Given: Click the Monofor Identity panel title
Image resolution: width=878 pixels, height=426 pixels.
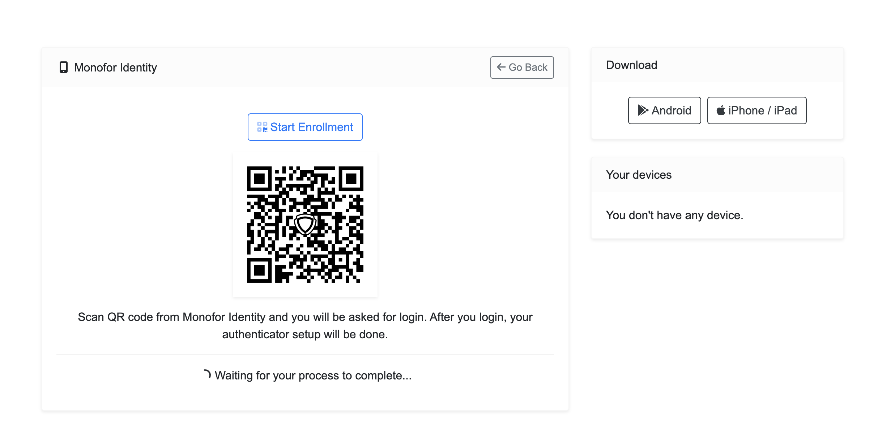Looking at the screenshot, I should [115, 68].
